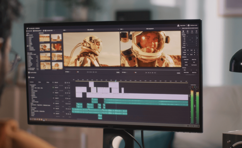Select the Library tab in the lower panel
The image size is (242, 148).
[48, 82]
